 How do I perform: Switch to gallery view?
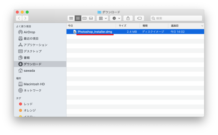91,18
